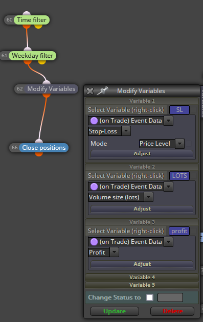Viewport: 203px width, 322px height.
Task: Click node number 60 label
Action: click(9, 20)
